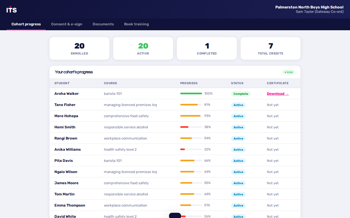The image size is (350, 218).
Task: Click Sam Taylor (Gateway Co-ord) user label
Action: pyautogui.click(x=320, y=12)
